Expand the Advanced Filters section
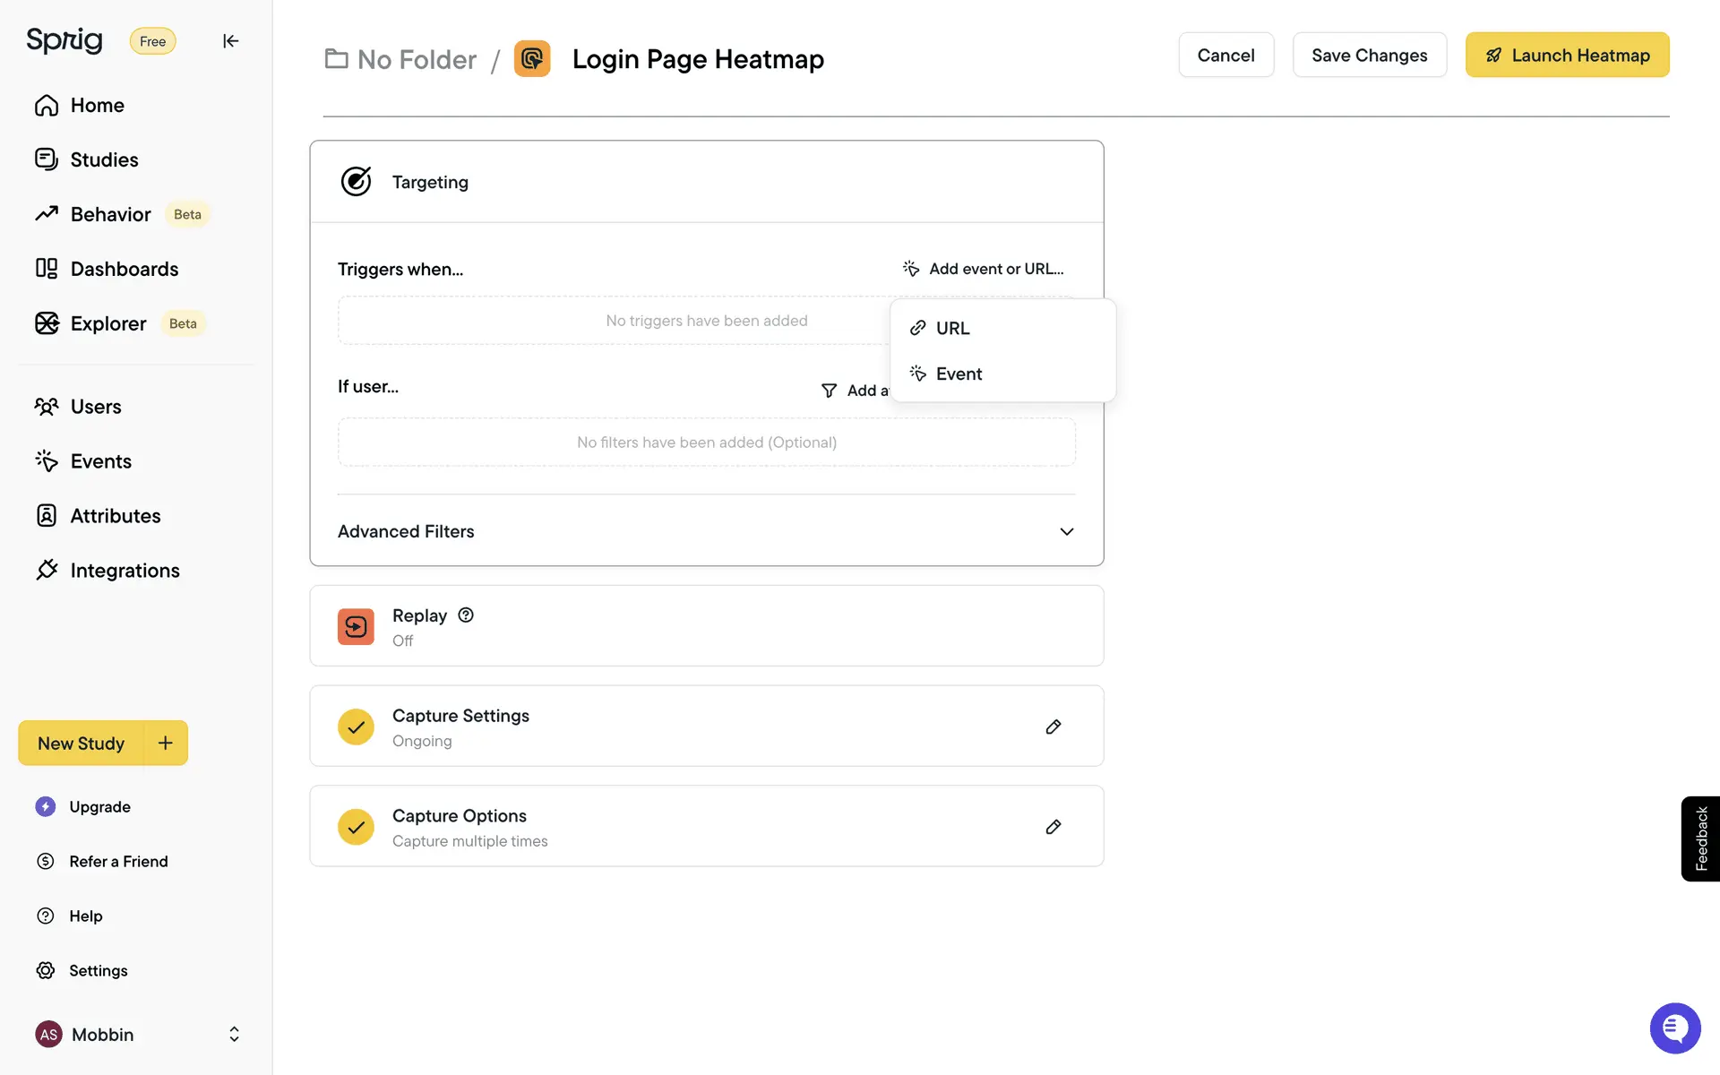 [1066, 531]
